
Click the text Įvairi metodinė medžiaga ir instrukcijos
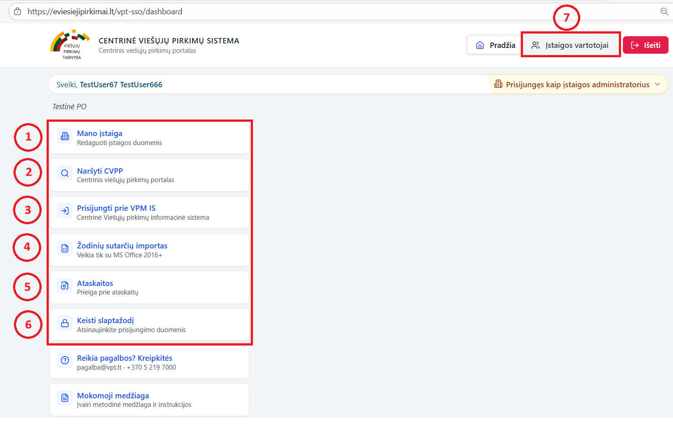[x=134, y=405]
